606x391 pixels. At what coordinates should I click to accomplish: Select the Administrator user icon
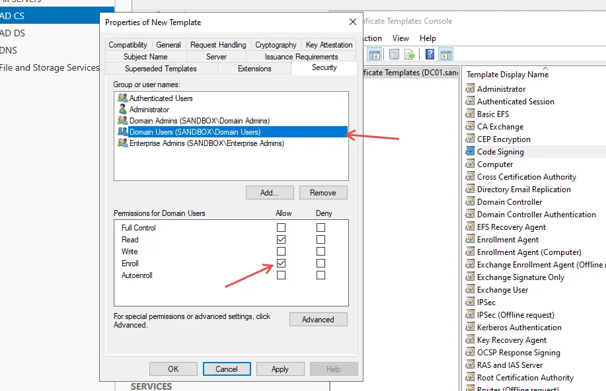click(x=122, y=110)
